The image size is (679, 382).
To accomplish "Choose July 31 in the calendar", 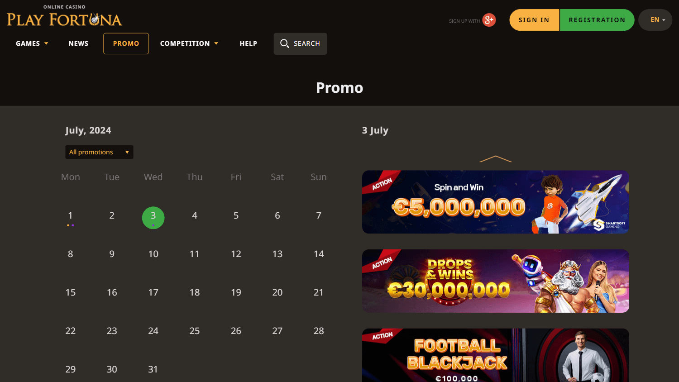I will point(153,369).
